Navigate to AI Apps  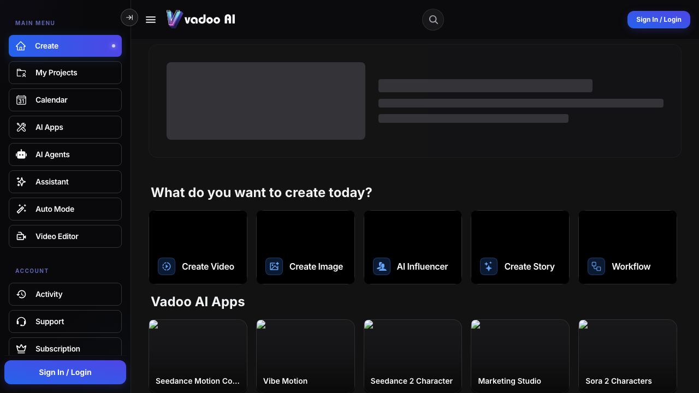tap(65, 127)
